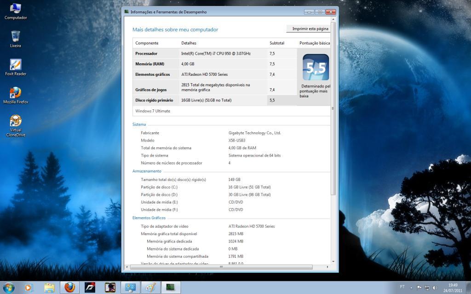Viewport: 471px width, 294px height.
Task: Open the Lixeira recycle bin icon
Action: pos(16,39)
